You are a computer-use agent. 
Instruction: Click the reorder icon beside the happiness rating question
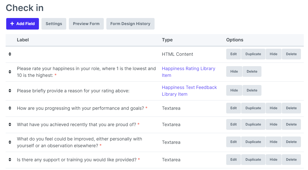pos(10,72)
